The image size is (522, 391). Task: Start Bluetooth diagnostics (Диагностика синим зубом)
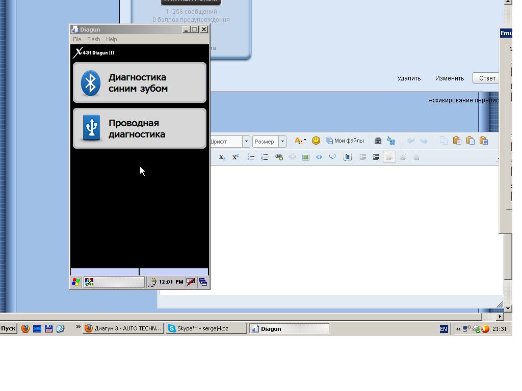pos(140,82)
